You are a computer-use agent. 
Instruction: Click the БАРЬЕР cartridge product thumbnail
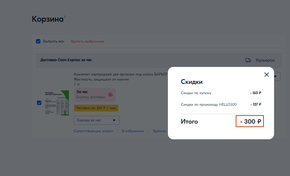[x=57, y=103]
